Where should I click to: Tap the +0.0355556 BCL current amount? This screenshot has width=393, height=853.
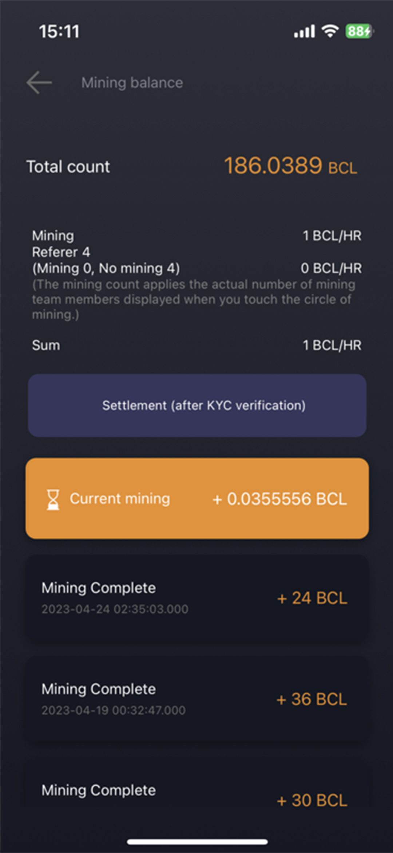(x=279, y=499)
